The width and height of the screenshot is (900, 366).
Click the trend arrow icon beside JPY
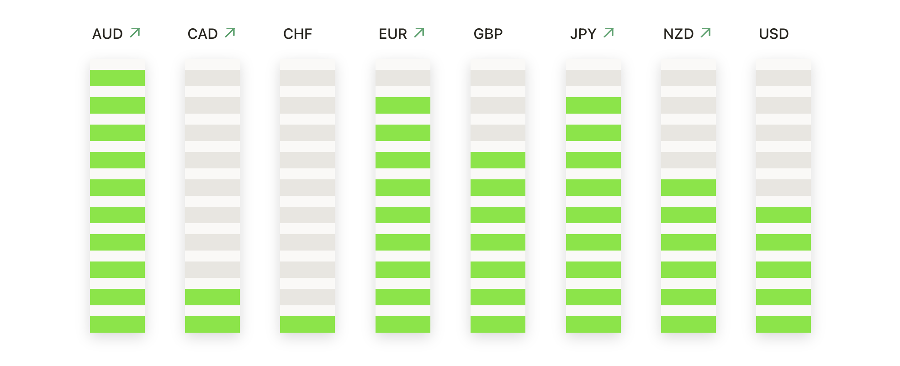click(609, 33)
